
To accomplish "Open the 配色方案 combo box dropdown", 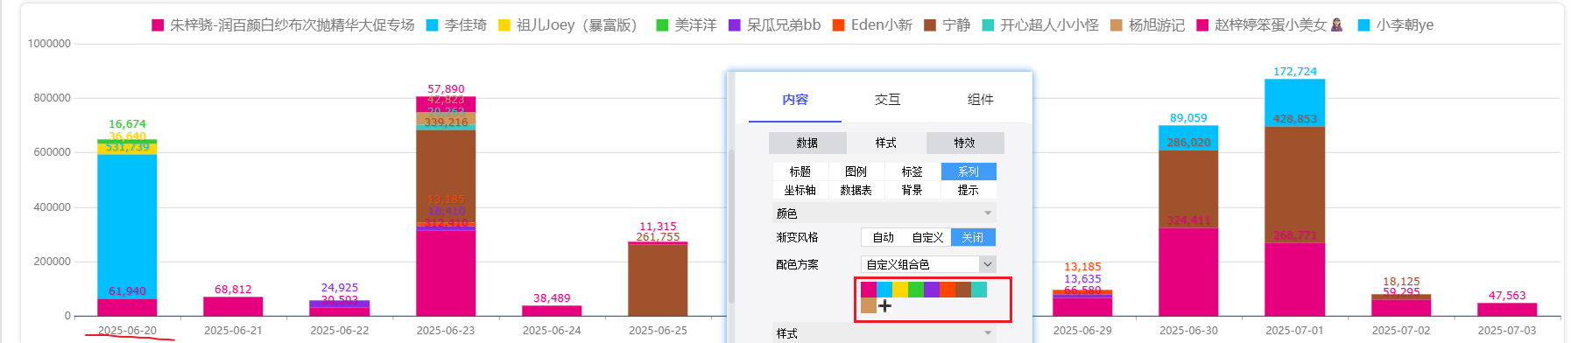I will (988, 264).
